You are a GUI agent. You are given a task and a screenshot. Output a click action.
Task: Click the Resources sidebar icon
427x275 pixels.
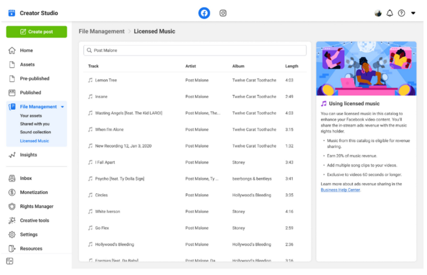pyautogui.click(x=12, y=249)
